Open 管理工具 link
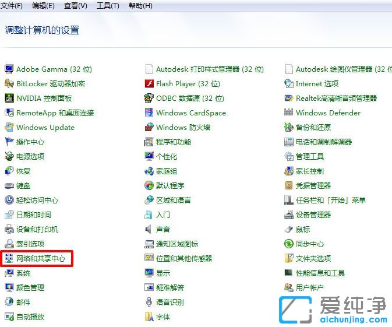Image resolution: width=392 pixels, height=327 pixels. point(310,157)
